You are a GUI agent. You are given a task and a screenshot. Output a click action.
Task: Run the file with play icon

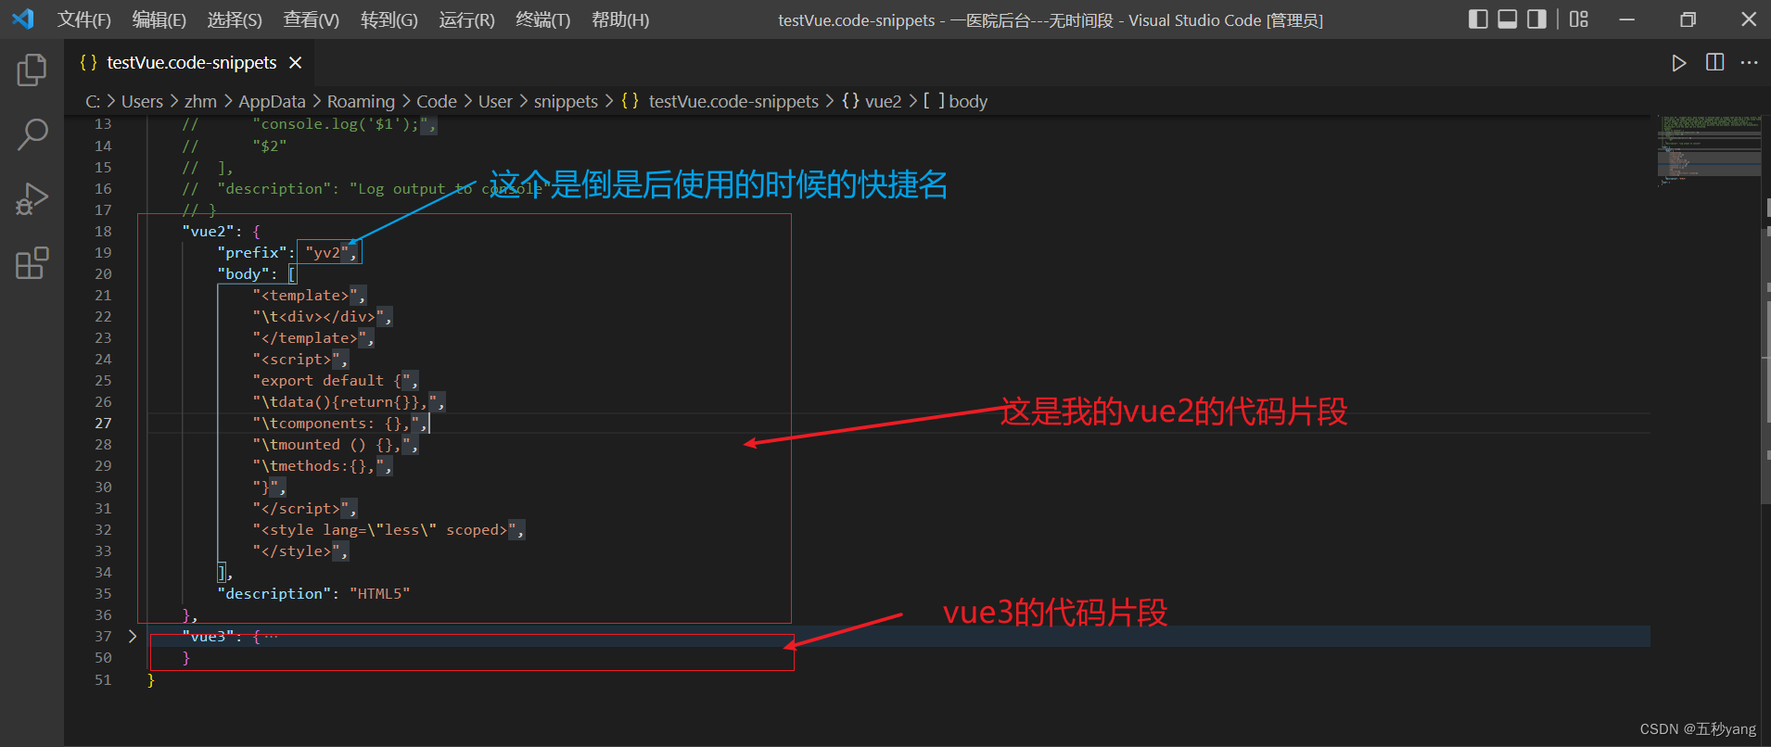click(x=1678, y=63)
